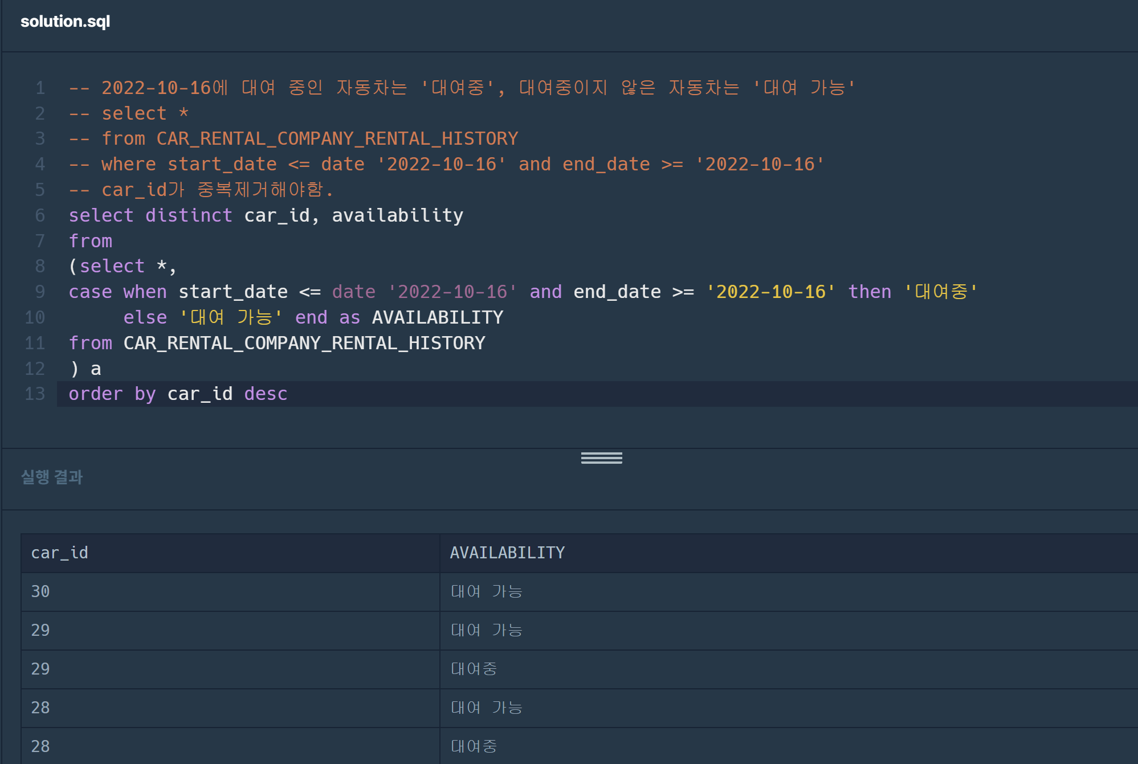Click line number 6 in gutter

(39, 215)
